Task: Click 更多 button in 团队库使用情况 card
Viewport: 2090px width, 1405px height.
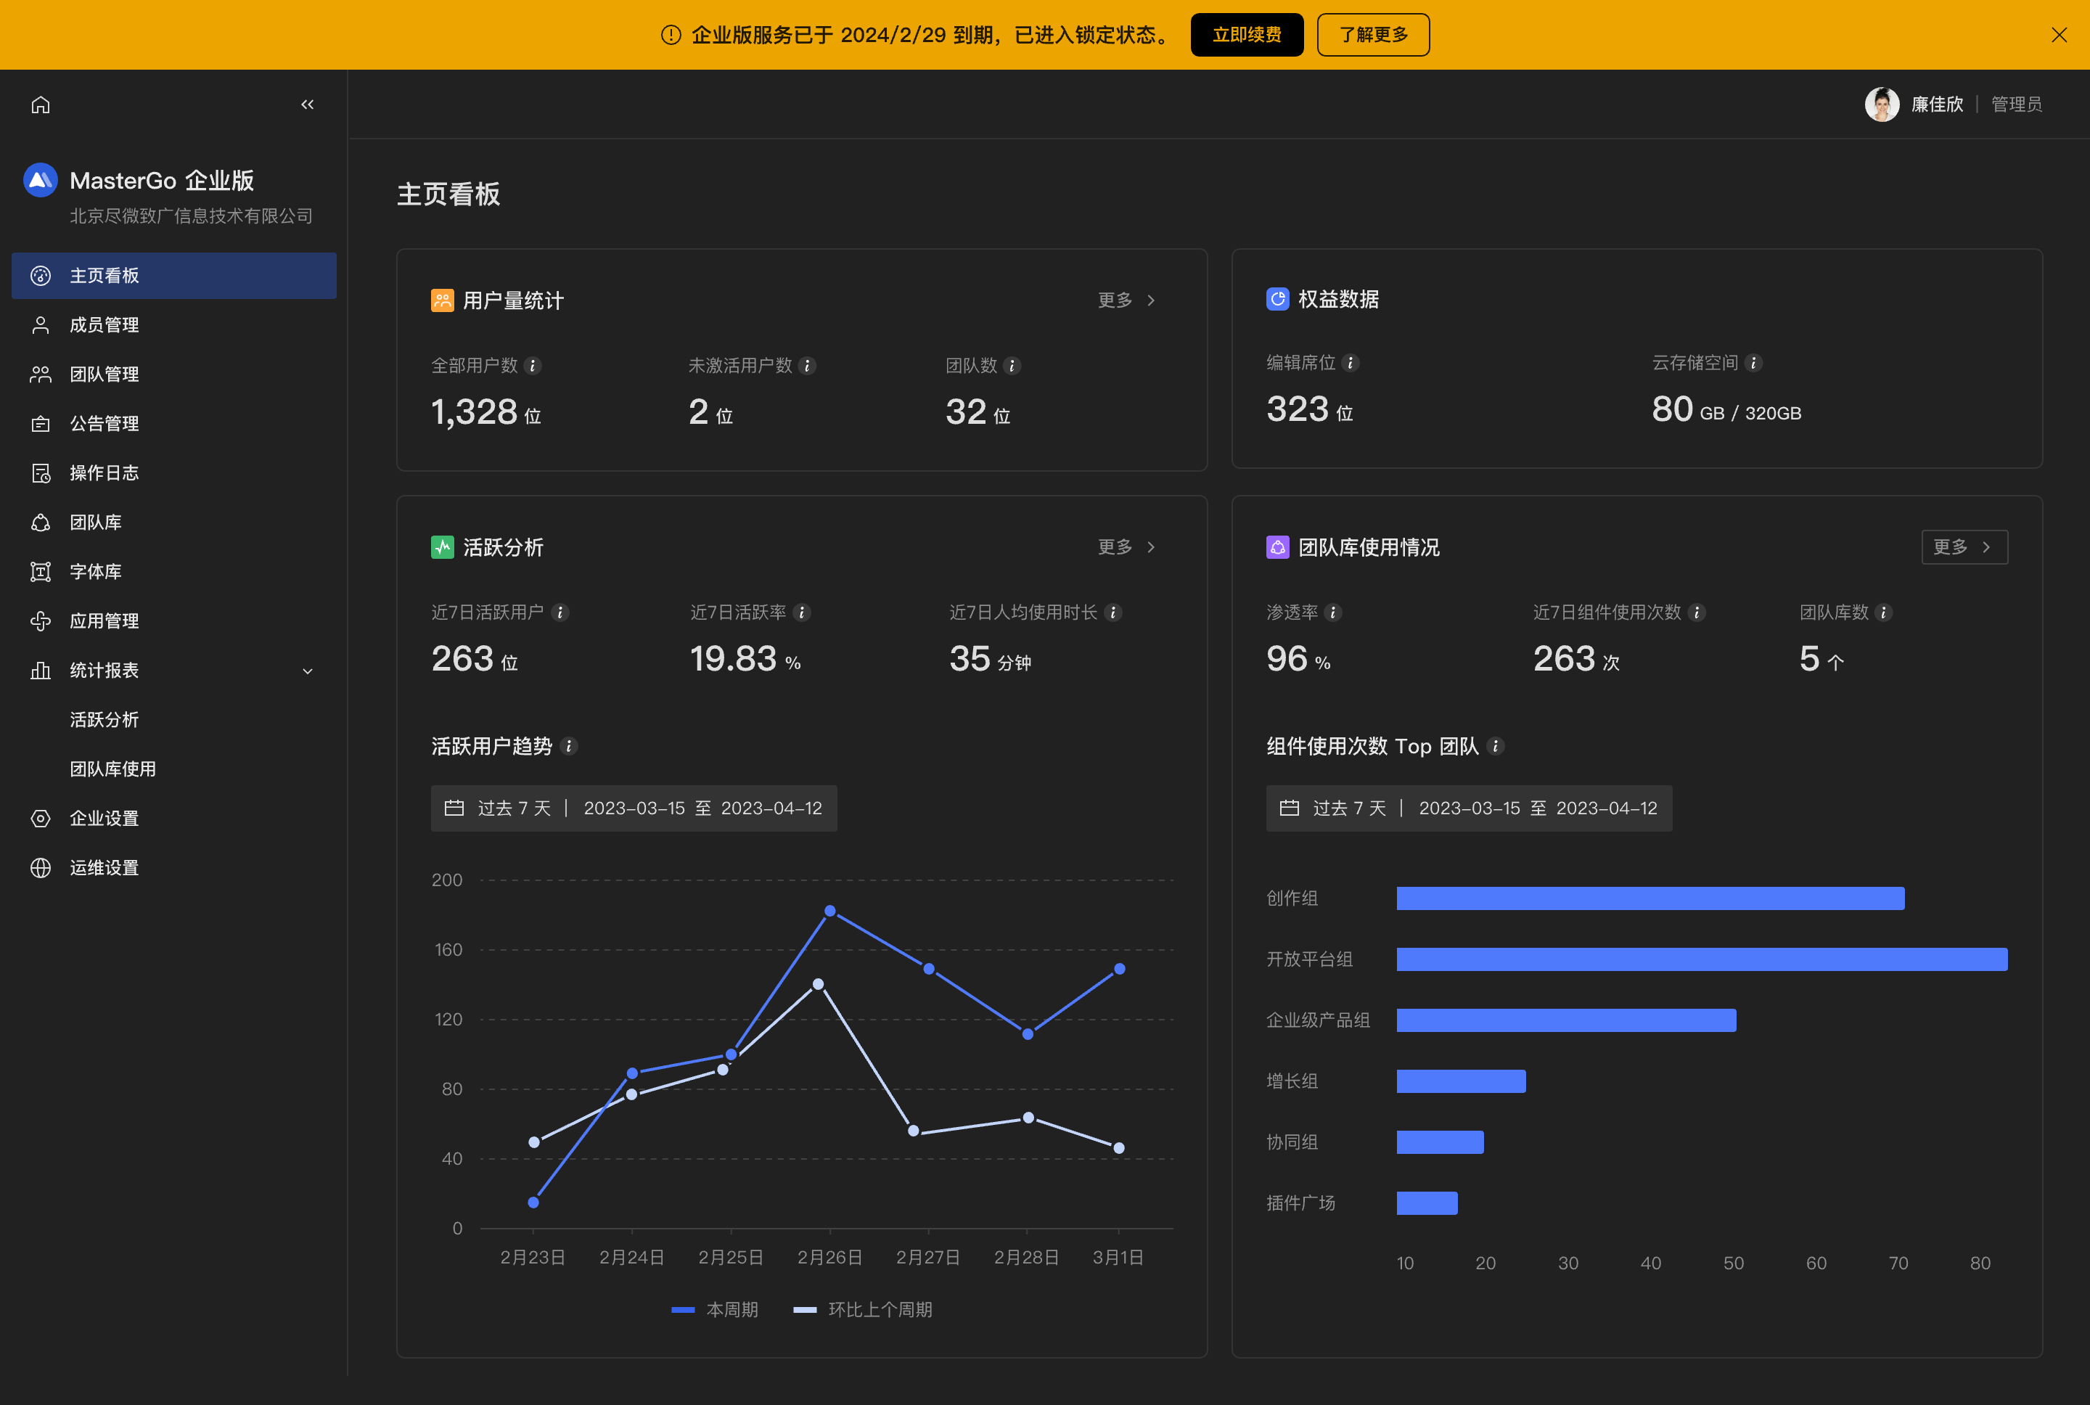Action: 1964,546
